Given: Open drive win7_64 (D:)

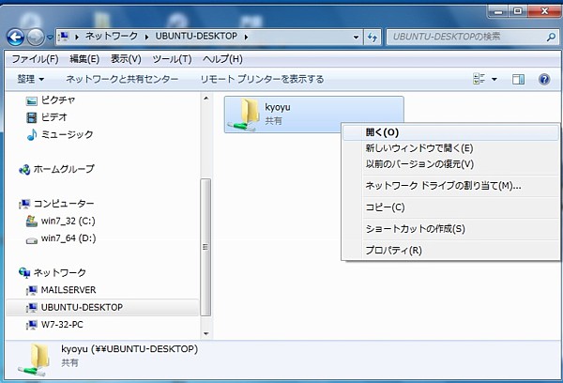Looking at the screenshot, I should [68, 238].
